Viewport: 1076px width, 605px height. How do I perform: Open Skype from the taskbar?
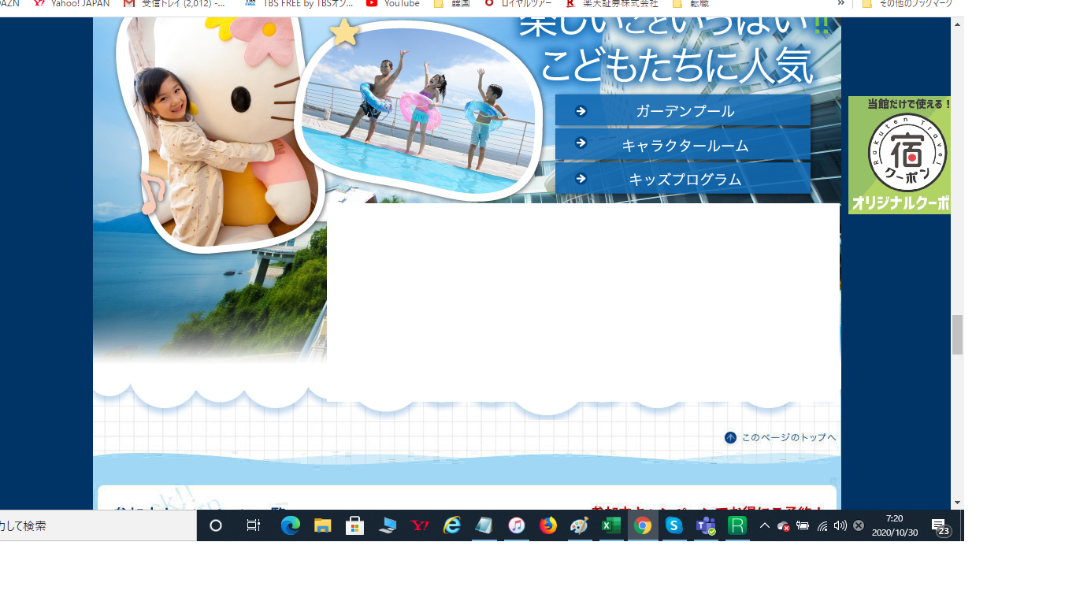674,525
